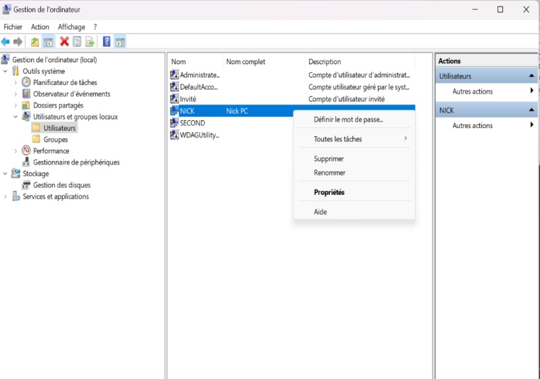Viewport: 540px width, 379px height.
Task: Choose Définir le mot de passe option
Action: [348, 120]
